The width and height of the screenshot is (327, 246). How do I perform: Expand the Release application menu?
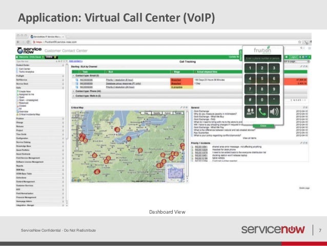coord(40,126)
